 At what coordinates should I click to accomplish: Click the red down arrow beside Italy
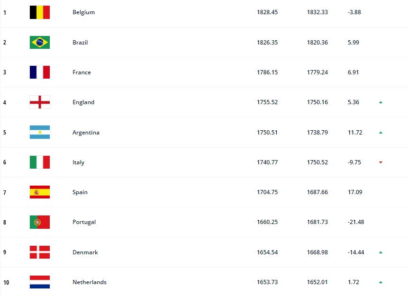[x=381, y=162]
